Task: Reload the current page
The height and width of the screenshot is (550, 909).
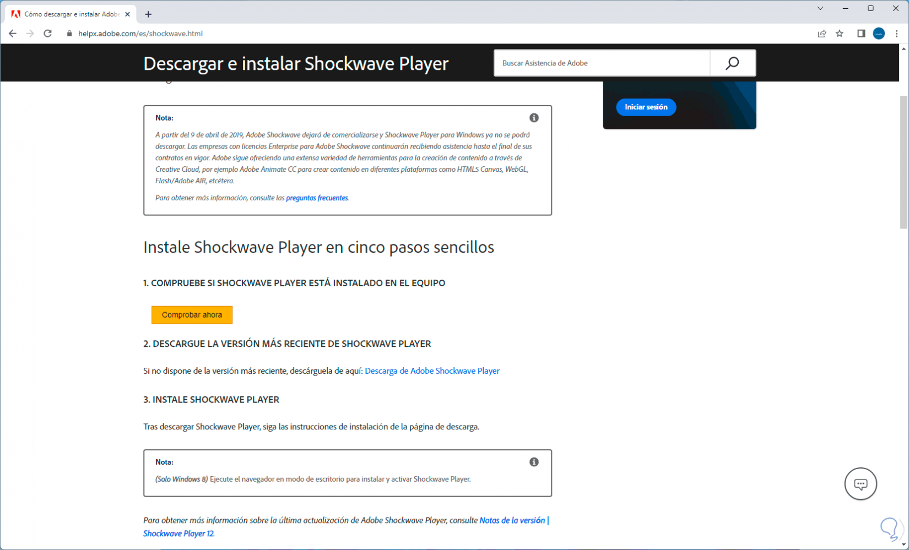Action: 48,34
